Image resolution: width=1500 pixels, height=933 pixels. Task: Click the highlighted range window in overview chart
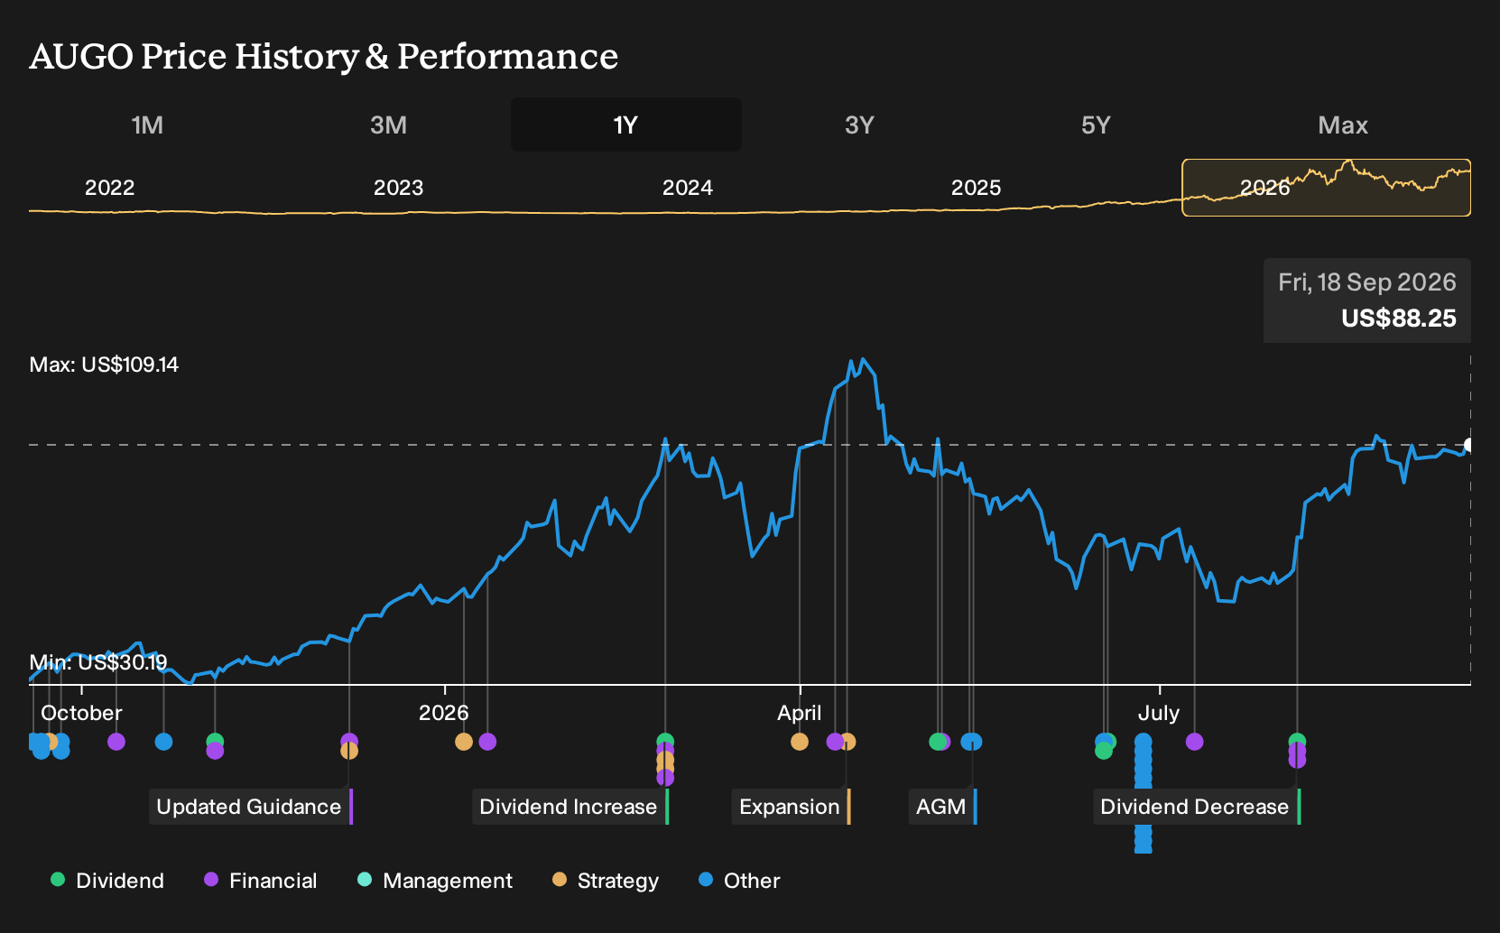[x=1327, y=188]
